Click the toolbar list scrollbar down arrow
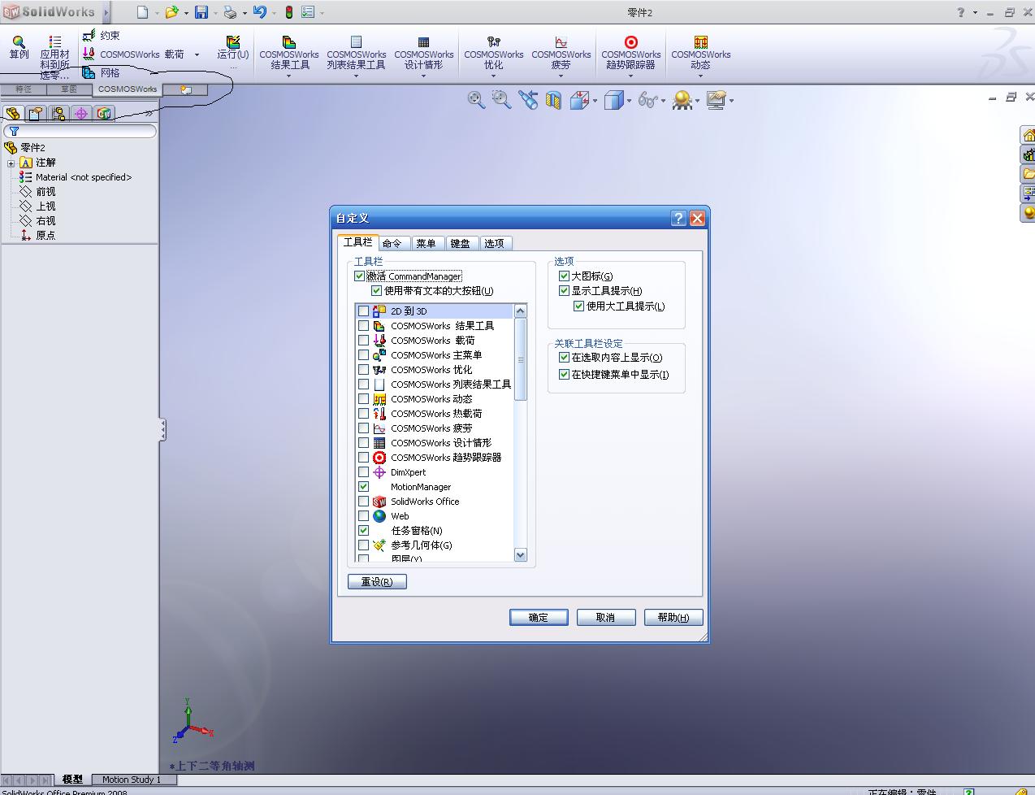This screenshot has height=795, width=1035. (521, 555)
